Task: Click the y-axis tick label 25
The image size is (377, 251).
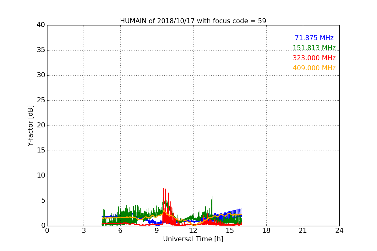Action: click(41, 100)
